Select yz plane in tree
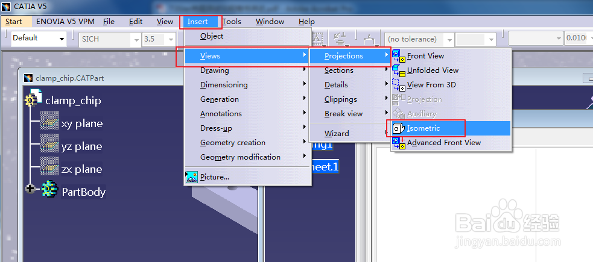593x262 pixels. [82, 146]
